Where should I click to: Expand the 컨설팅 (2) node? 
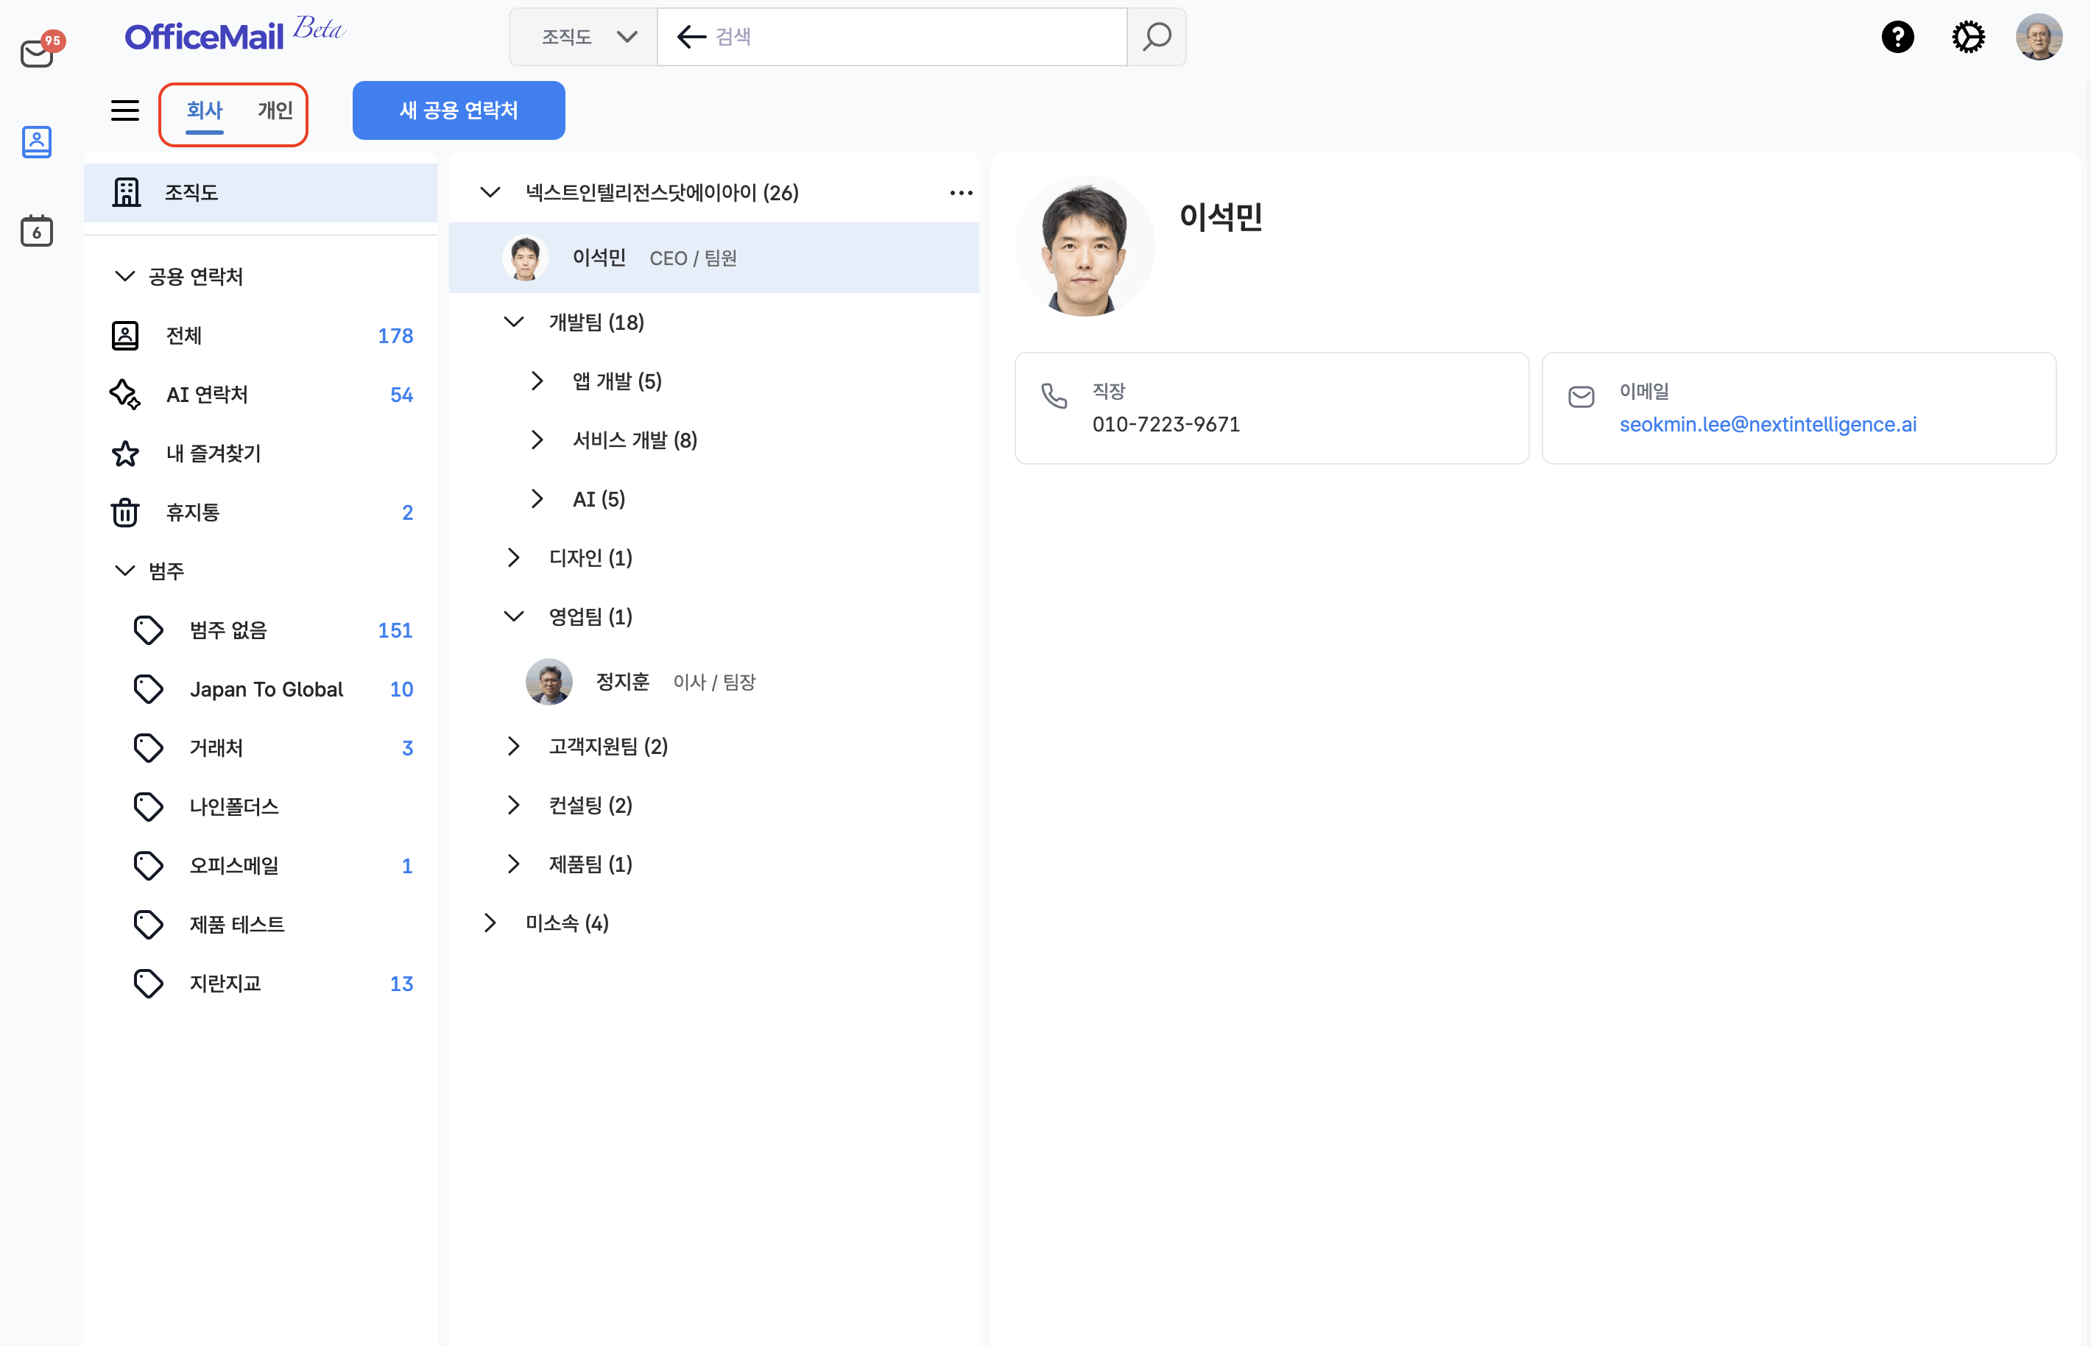[514, 805]
